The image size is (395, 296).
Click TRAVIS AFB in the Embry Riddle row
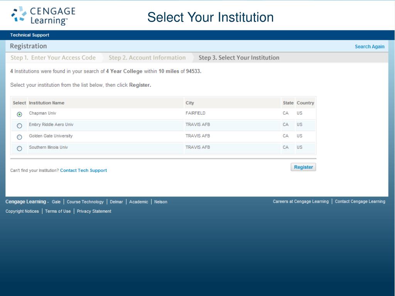tap(198, 124)
